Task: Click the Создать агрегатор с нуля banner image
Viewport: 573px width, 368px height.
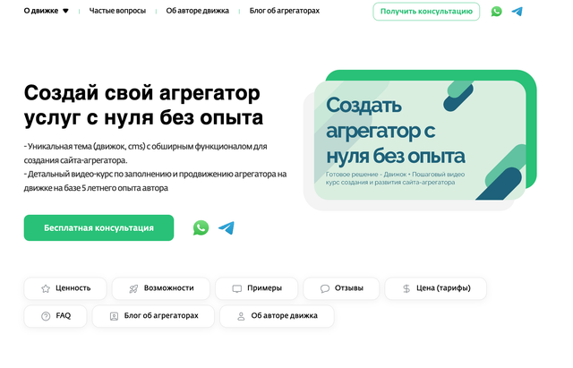Action: pyautogui.click(x=419, y=141)
